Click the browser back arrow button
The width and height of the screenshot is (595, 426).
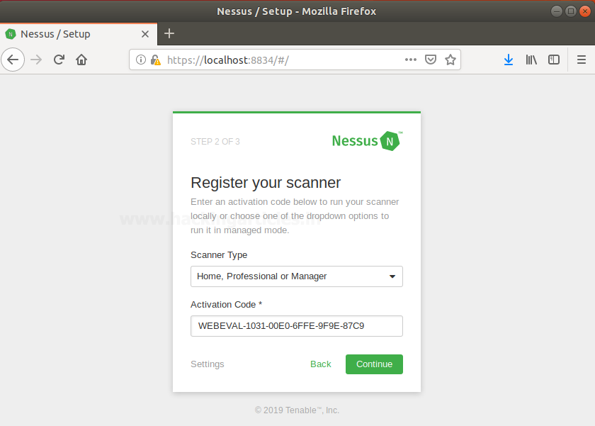click(13, 60)
